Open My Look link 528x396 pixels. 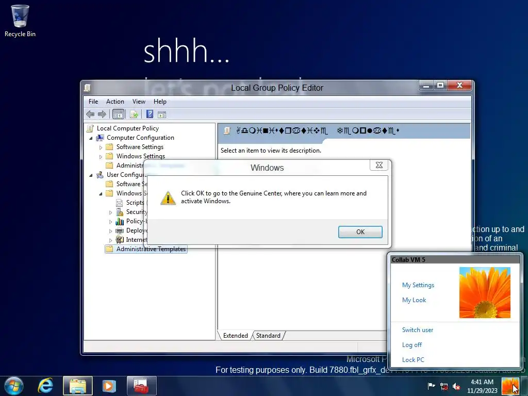[x=414, y=300]
